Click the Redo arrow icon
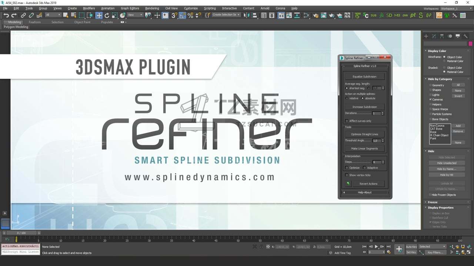Viewport: 474px width, 266px height. coord(14,15)
